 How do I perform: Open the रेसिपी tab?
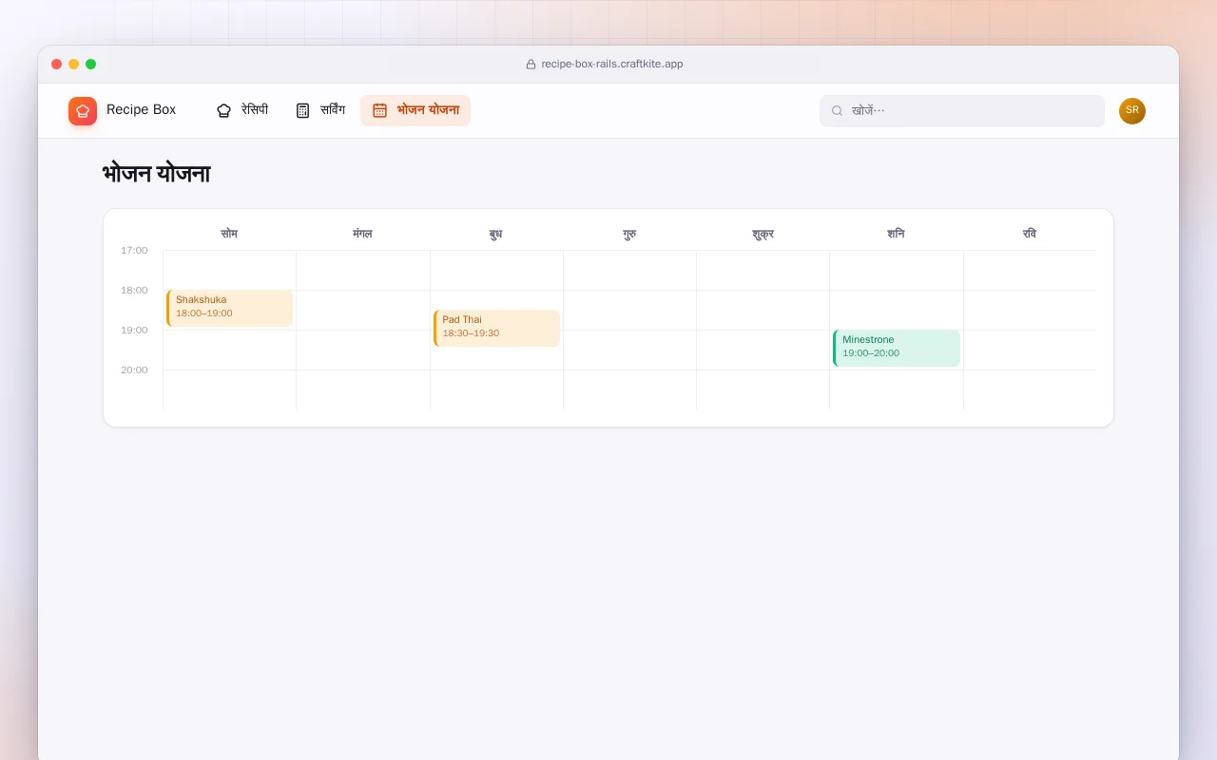(x=242, y=110)
